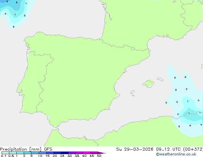The height and width of the screenshot is (157, 203).
Task: Select the 40–45 mm legend swatch
Action: coord(87,153)
